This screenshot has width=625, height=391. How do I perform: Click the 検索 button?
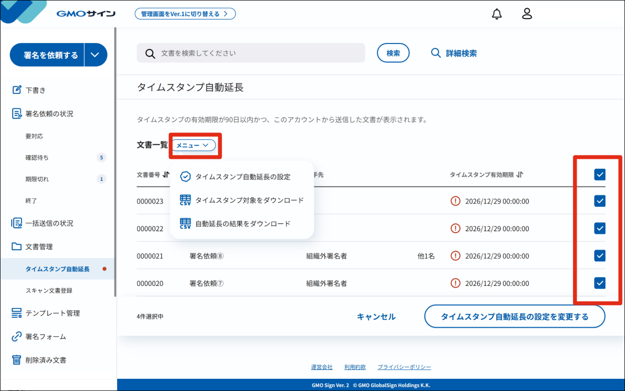pyautogui.click(x=393, y=53)
